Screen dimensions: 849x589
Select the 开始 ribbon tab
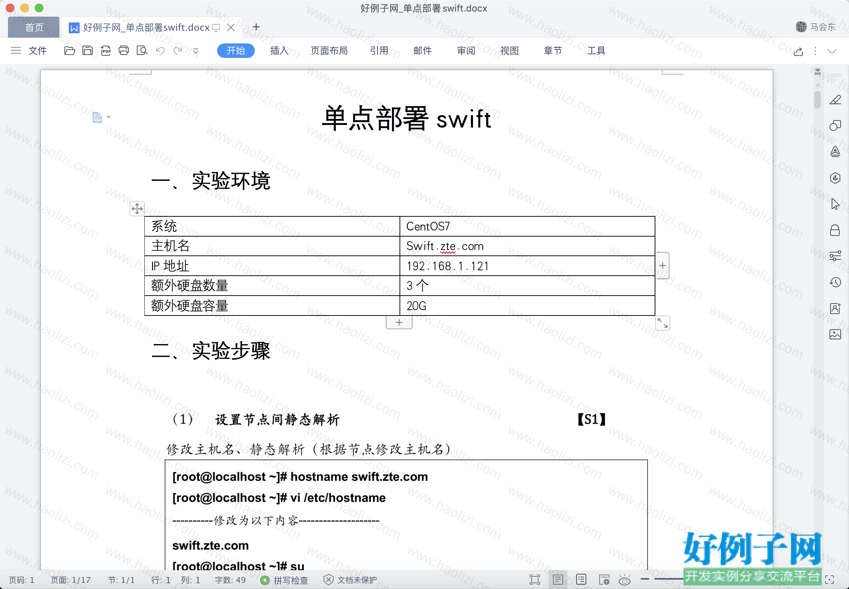point(236,51)
